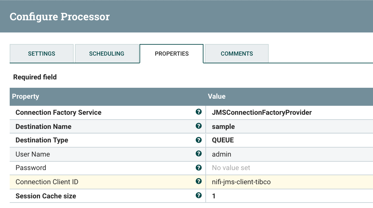The height and width of the screenshot is (208, 373).
Task: Open help for Password property
Action: (x=198, y=167)
